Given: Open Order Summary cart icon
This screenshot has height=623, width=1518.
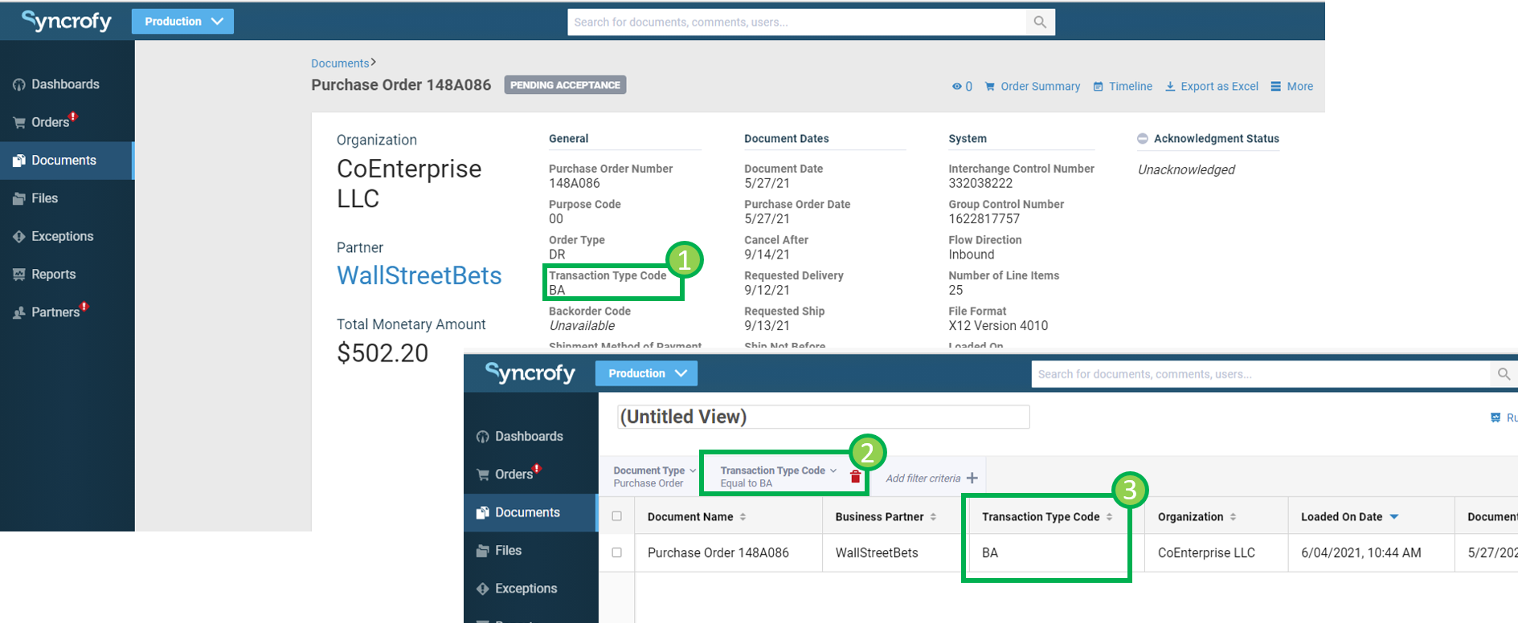Looking at the screenshot, I should click(990, 87).
